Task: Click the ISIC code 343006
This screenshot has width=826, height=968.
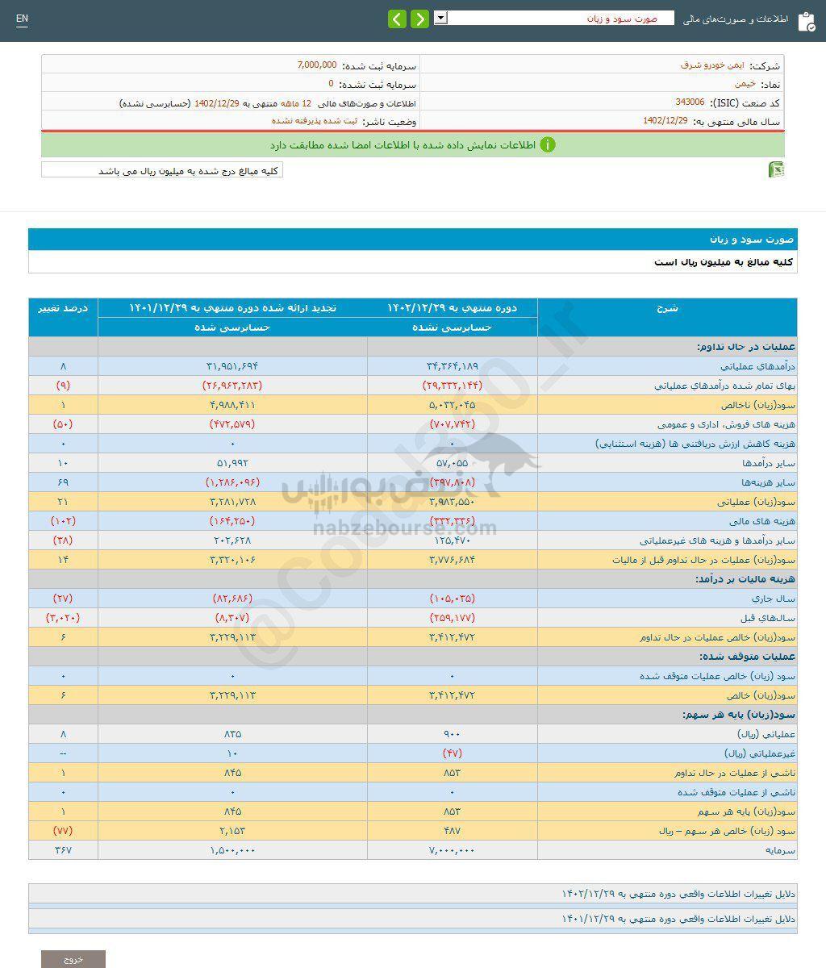Action: pyautogui.click(x=690, y=102)
